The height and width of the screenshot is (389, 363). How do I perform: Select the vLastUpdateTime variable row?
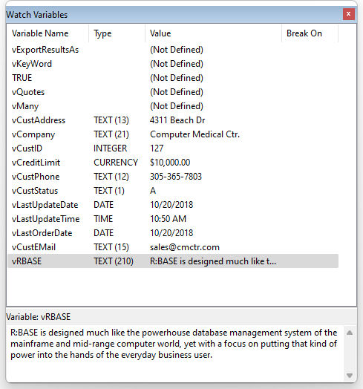173,219
